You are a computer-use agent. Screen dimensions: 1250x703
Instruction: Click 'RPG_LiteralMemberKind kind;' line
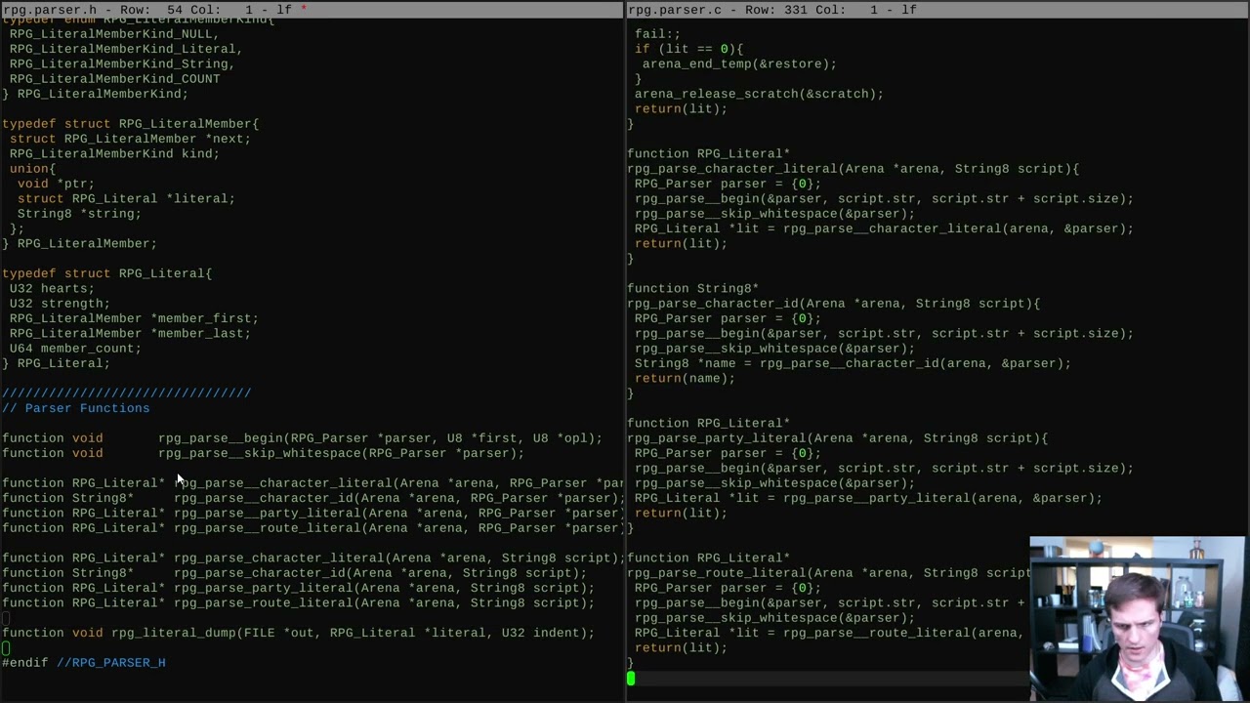114,153
